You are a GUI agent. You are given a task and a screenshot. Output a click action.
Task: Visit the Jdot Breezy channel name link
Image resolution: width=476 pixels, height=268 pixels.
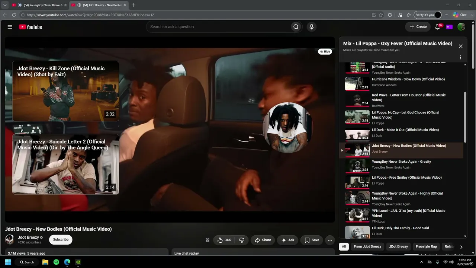[28, 237]
